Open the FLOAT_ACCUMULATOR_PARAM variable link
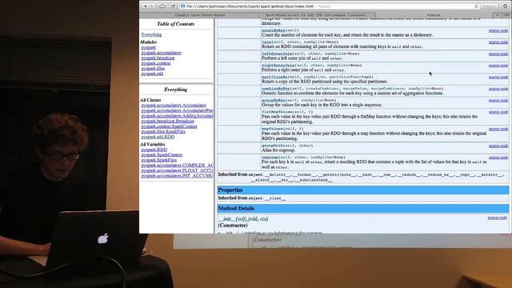The width and height of the screenshot is (512, 288). coord(177,170)
